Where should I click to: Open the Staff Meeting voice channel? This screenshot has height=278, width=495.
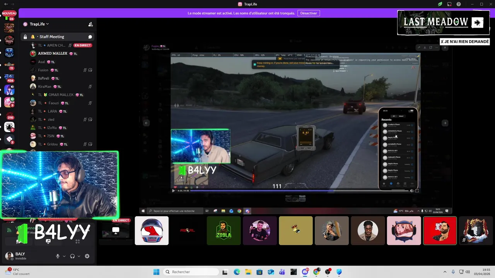click(57, 37)
